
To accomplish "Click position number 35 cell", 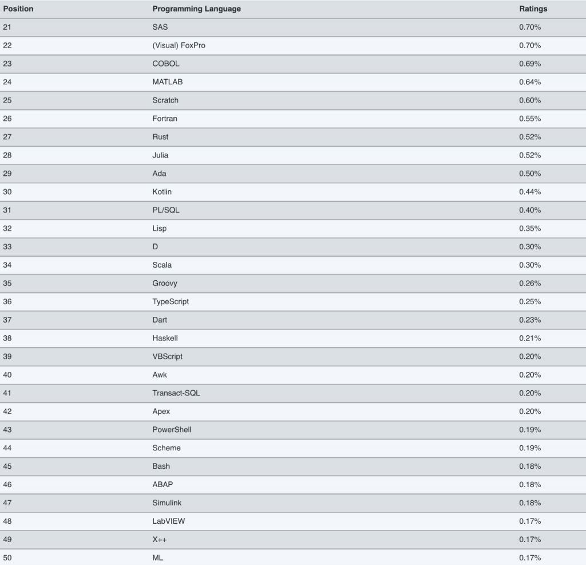I will 7,284.
